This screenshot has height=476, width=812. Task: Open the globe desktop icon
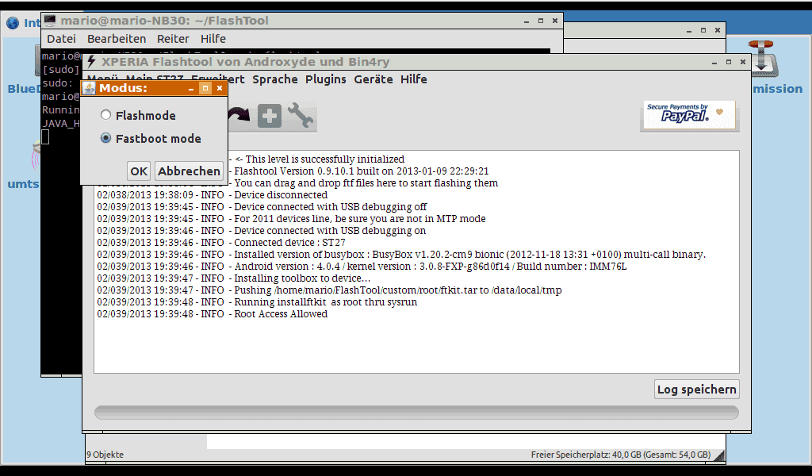(13, 23)
